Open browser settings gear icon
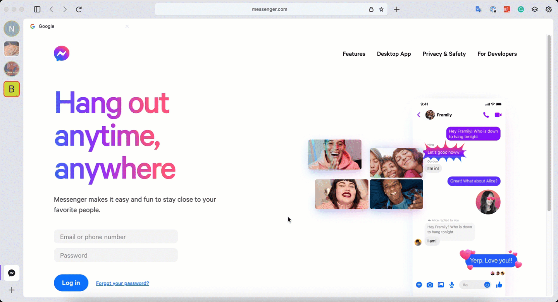 pos(549,9)
